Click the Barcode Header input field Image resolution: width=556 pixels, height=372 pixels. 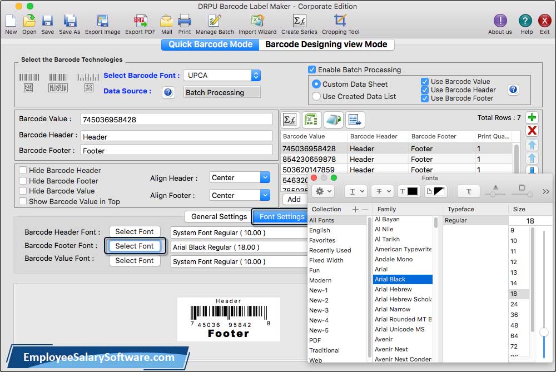pyautogui.click(x=176, y=137)
